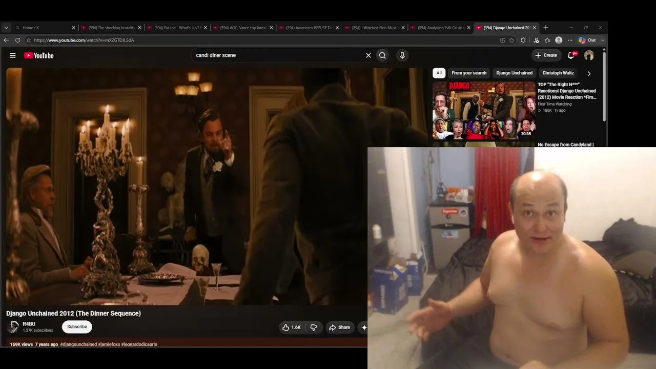Focus the YouTube search box
The width and height of the screenshot is (656, 369).
click(x=277, y=55)
